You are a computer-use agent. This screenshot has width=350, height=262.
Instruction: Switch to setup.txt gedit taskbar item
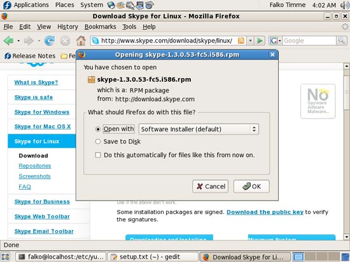(153, 257)
